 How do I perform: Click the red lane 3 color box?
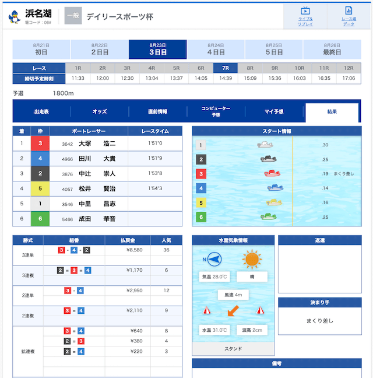click(40, 143)
